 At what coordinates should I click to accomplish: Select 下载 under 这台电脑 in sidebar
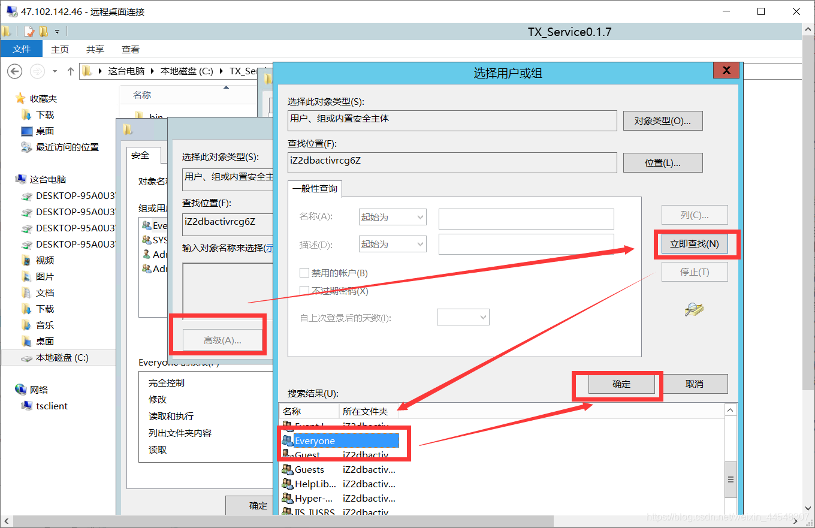(45, 309)
